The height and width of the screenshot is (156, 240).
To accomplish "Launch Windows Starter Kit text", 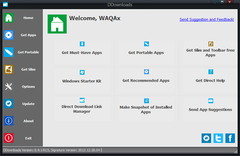I will [x=82, y=81].
